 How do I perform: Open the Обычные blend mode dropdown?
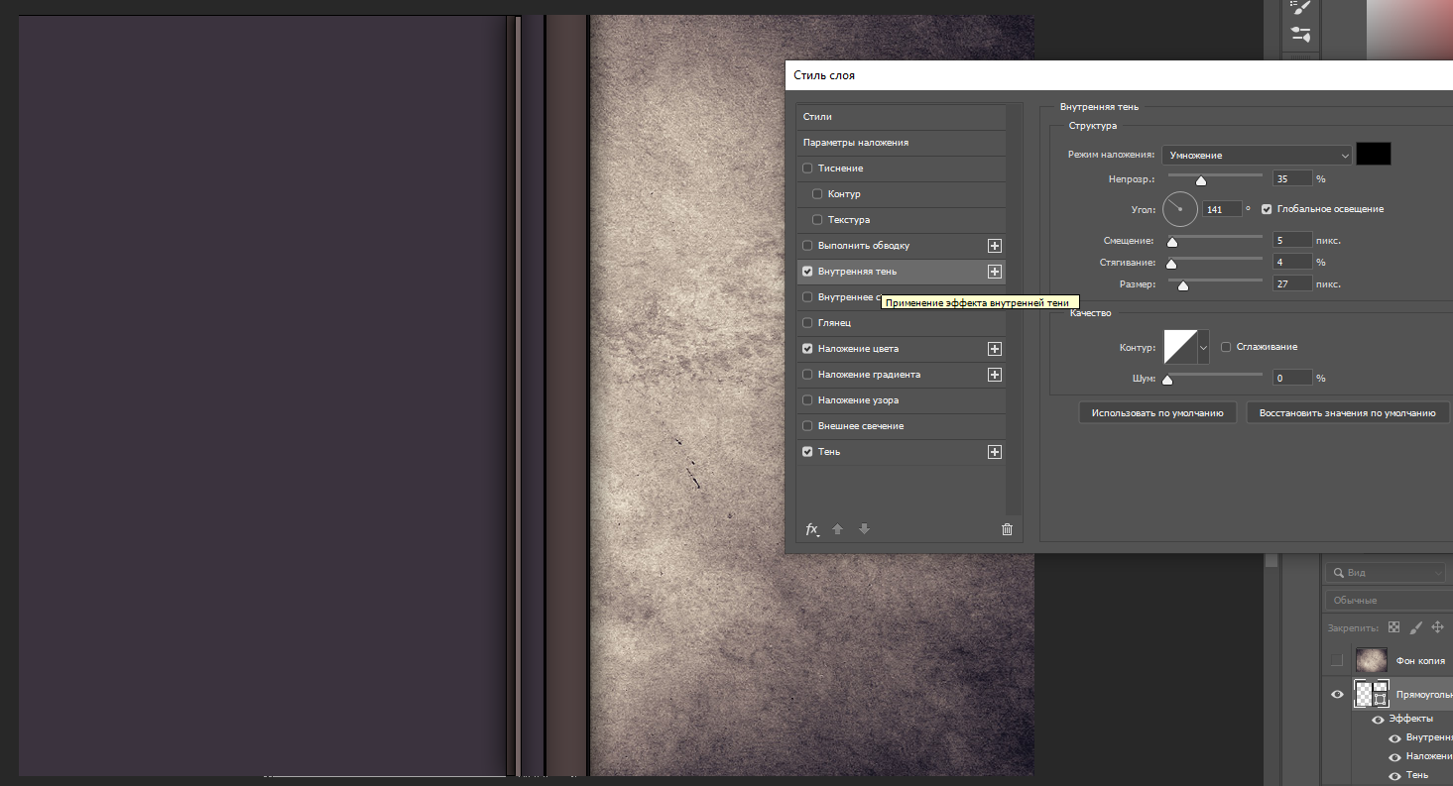tap(1389, 601)
